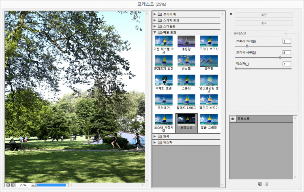Image resolution: width=304 pixels, height=192 pixels.
Task: Hide the 프레스코 effect layer eye
Action: coord(233,119)
